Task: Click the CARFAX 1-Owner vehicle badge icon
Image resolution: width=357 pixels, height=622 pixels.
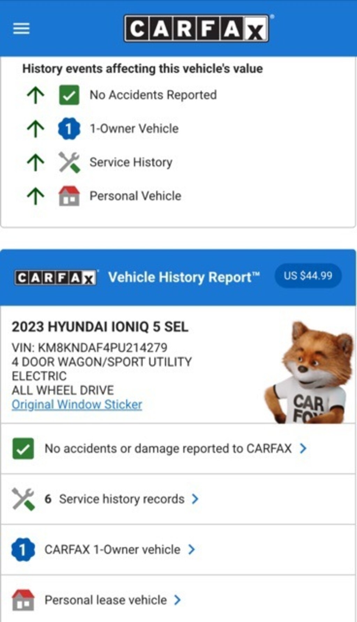Action: pyautogui.click(x=23, y=550)
